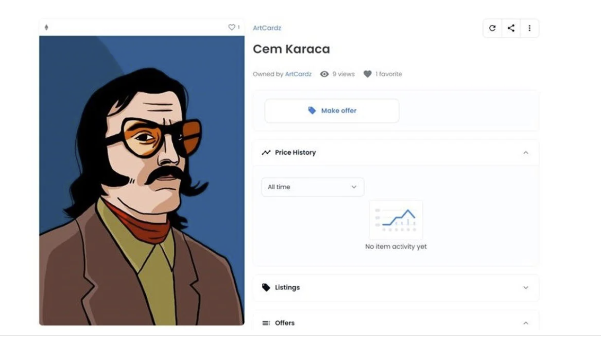This screenshot has height=342, width=601.
Task: Click the Price History trend icon
Action: click(x=266, y=152)
